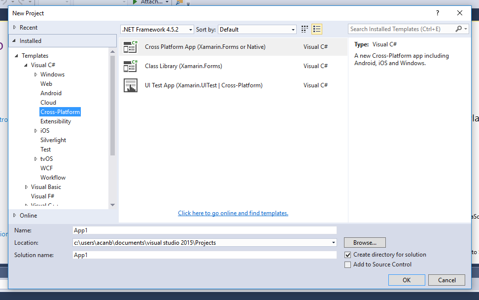
Task: Click the Search Installed Templates field
Action: tap(401, 29)
